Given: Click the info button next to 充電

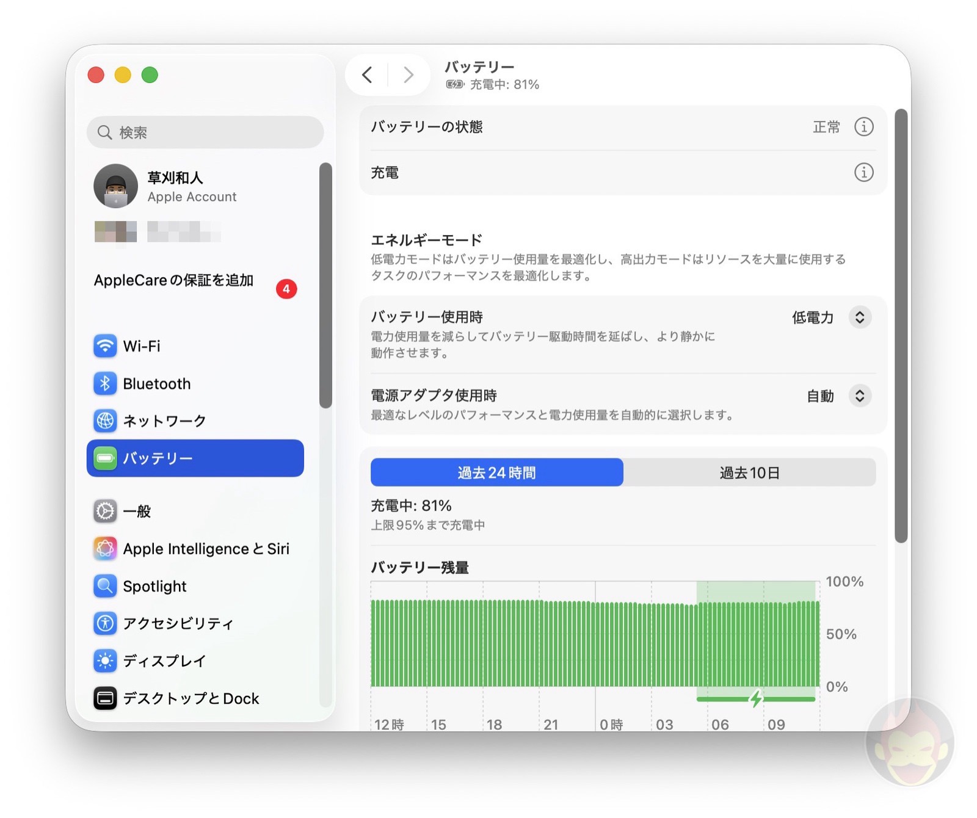Looking at the screenshot, I should click(x=863, y=173).
